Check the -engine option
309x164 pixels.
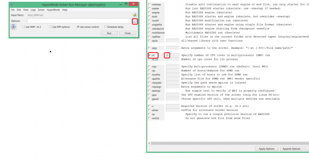(149, 12)
